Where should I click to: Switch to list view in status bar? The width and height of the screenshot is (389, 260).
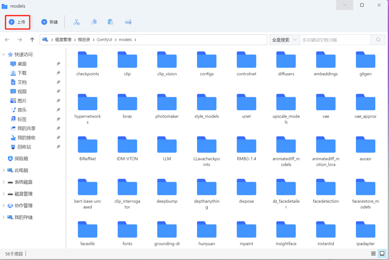(x=373, y=254)
